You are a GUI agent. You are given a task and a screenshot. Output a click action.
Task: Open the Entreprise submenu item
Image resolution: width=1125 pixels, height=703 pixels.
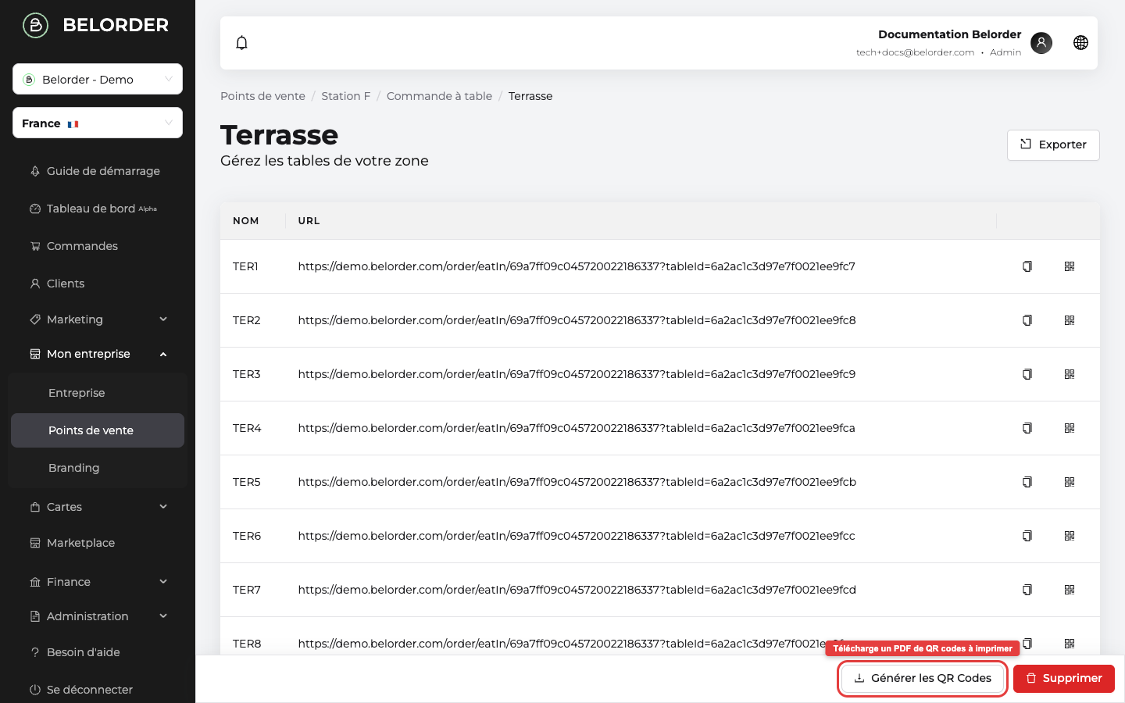tap(98, 393)
